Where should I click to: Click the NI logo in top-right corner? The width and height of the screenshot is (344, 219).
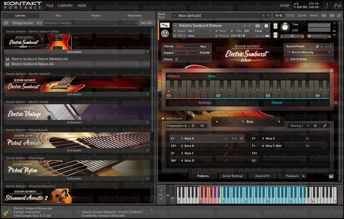point(338,6)
